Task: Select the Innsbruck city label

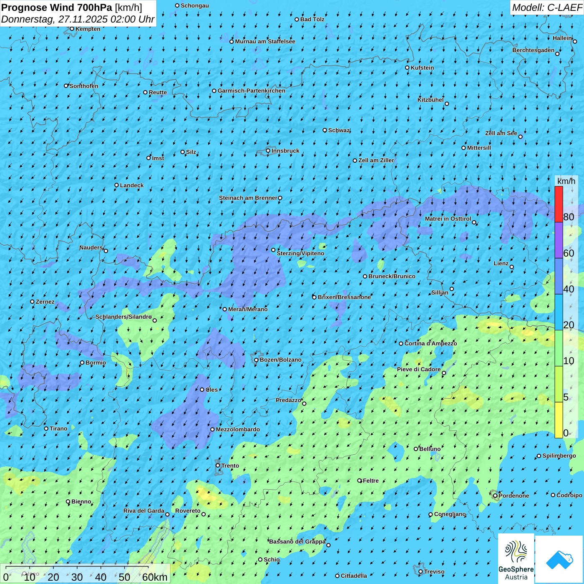Action: (285, 151)
